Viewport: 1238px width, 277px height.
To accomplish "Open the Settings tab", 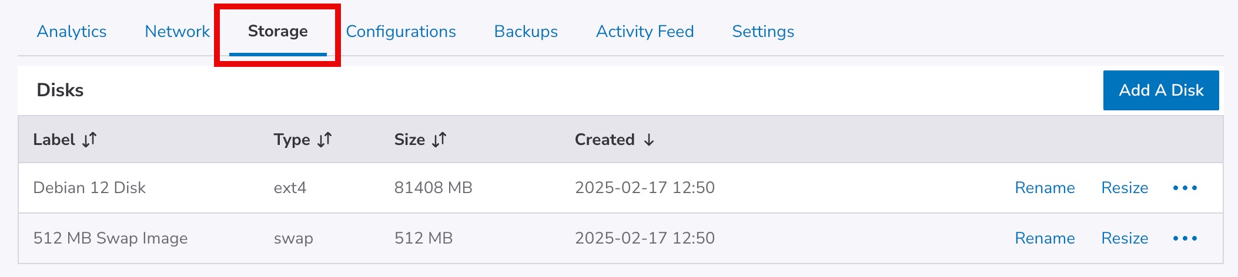I will (x=762, y=32).
